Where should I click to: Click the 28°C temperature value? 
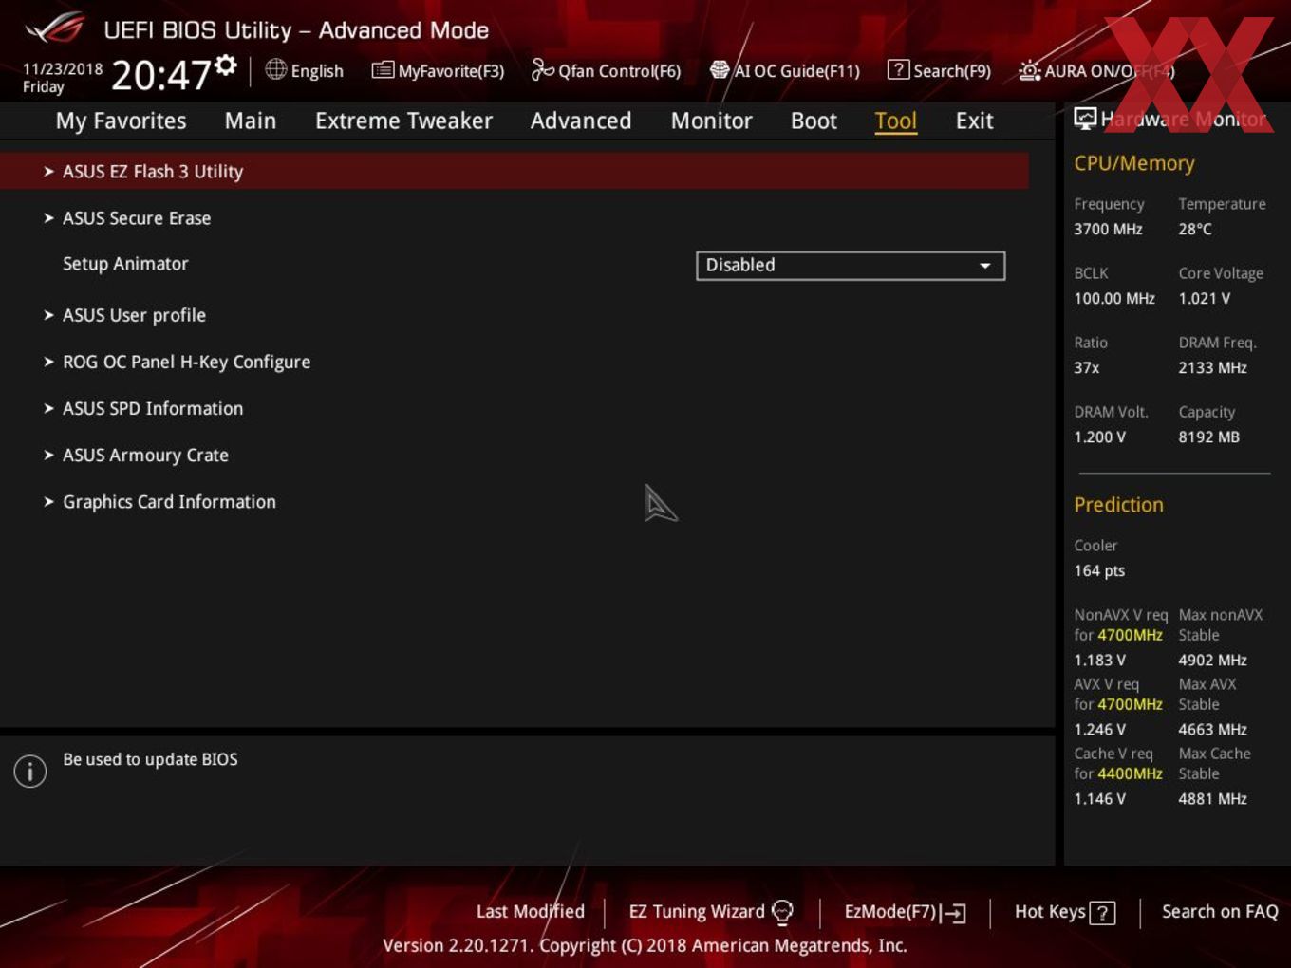(x=1194, y=229)
